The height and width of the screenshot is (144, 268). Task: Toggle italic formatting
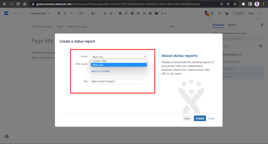click(65, 13)
